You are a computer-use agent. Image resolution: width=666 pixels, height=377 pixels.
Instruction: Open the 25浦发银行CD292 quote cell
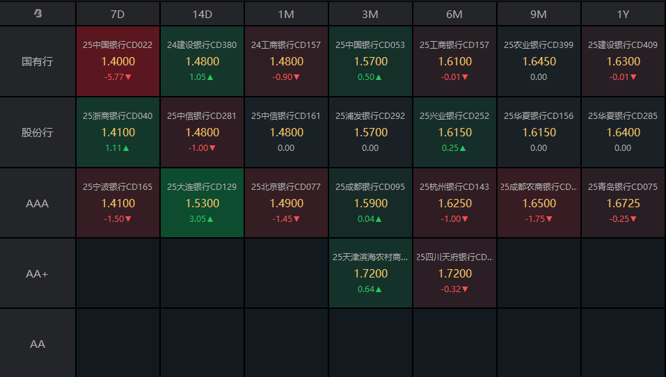(x=370, y=132)
